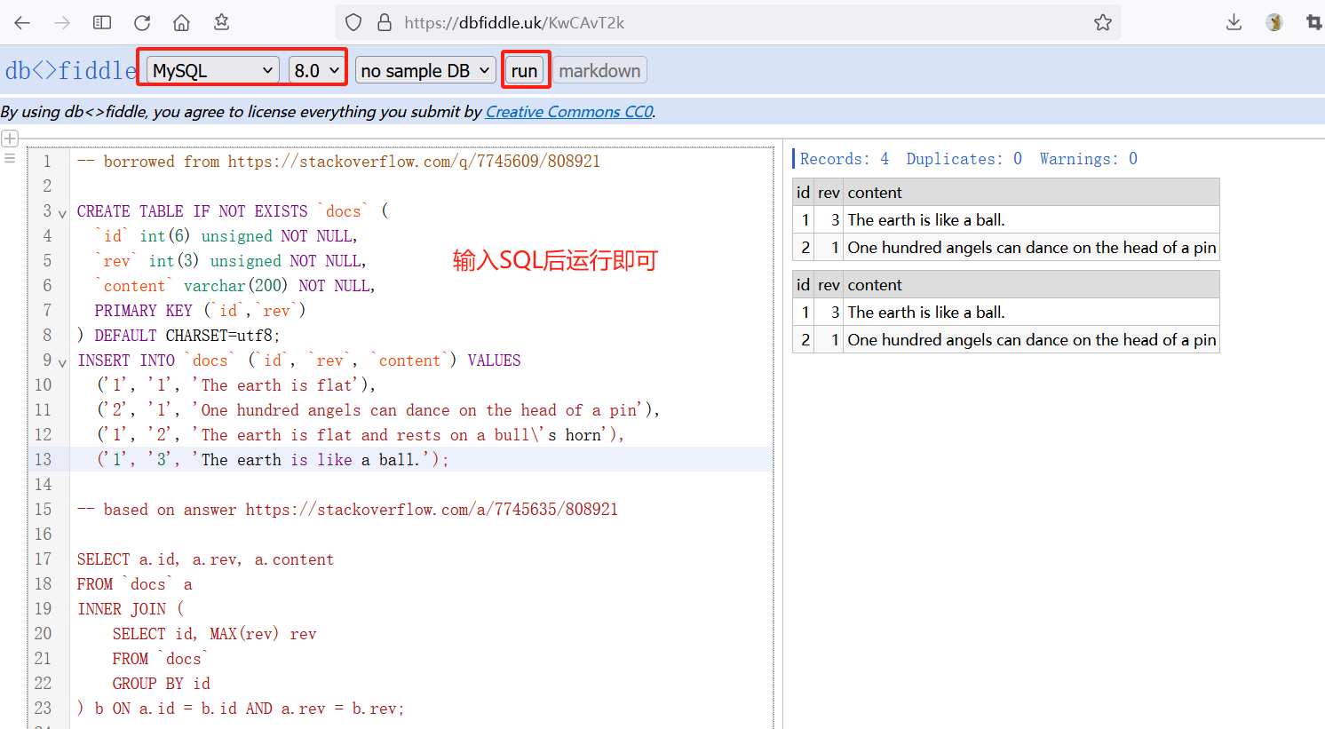Viewport: 1325px width, 729px height.
Task: Run the SQL fiddle
Action: (x=524, y=70)
